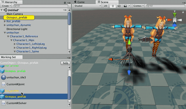Screen dimensions: 186x109
Task: Click GameObject : Octopus_prefab label
Action: 19,63
